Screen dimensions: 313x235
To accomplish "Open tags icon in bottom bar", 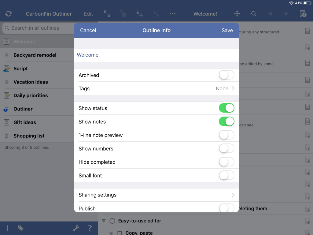I will point(21,228).
